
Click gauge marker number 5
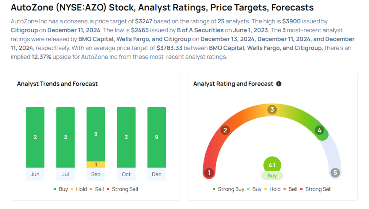tap(335, 173)
